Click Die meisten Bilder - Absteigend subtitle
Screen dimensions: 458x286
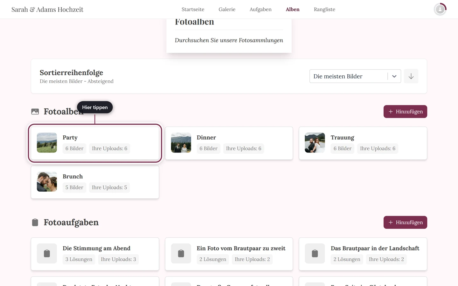(x=77, y=81)
